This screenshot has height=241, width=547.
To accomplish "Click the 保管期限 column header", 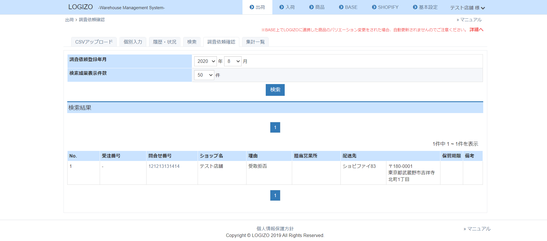I will (451, 156).
